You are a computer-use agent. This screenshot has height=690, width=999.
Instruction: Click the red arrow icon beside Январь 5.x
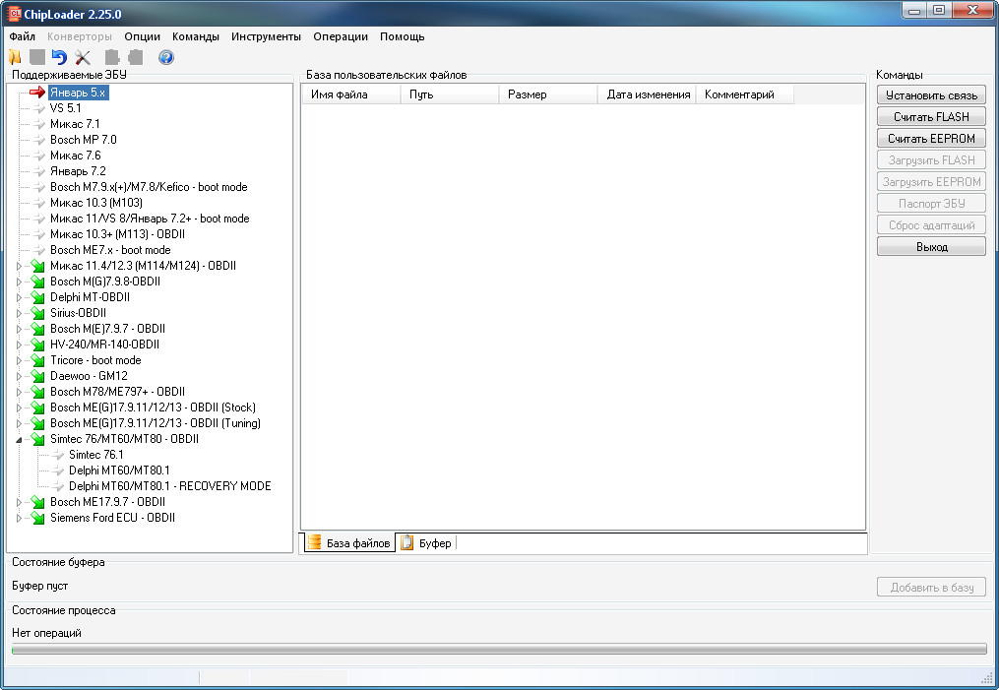pos(37,93)
